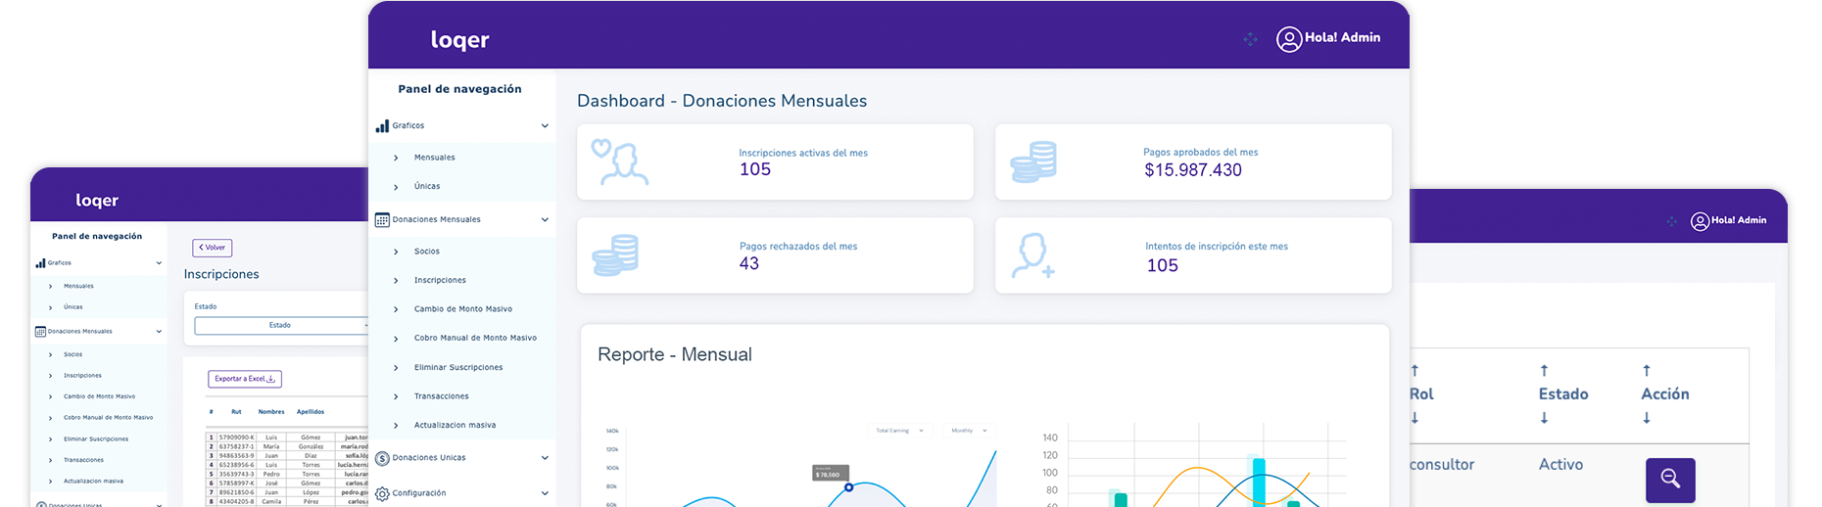Click the heart-and-person icon on the Inscripciones activas card
This screenshot has height=507, width=1822.
[x=619, y=162]
